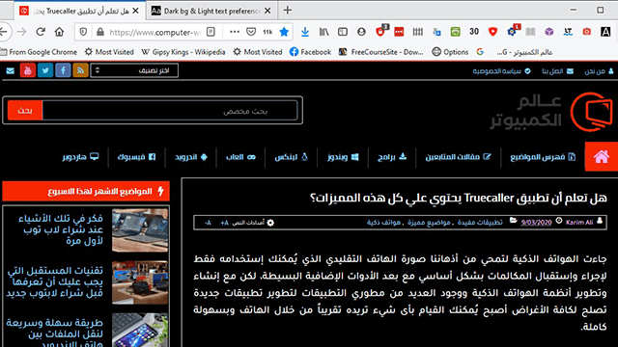Open the site's YouTube social icon

point(28,70)
